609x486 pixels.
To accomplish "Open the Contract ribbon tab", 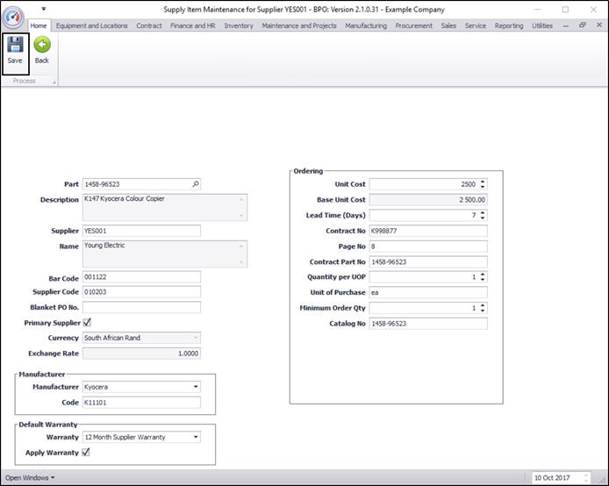I will 149,25.
